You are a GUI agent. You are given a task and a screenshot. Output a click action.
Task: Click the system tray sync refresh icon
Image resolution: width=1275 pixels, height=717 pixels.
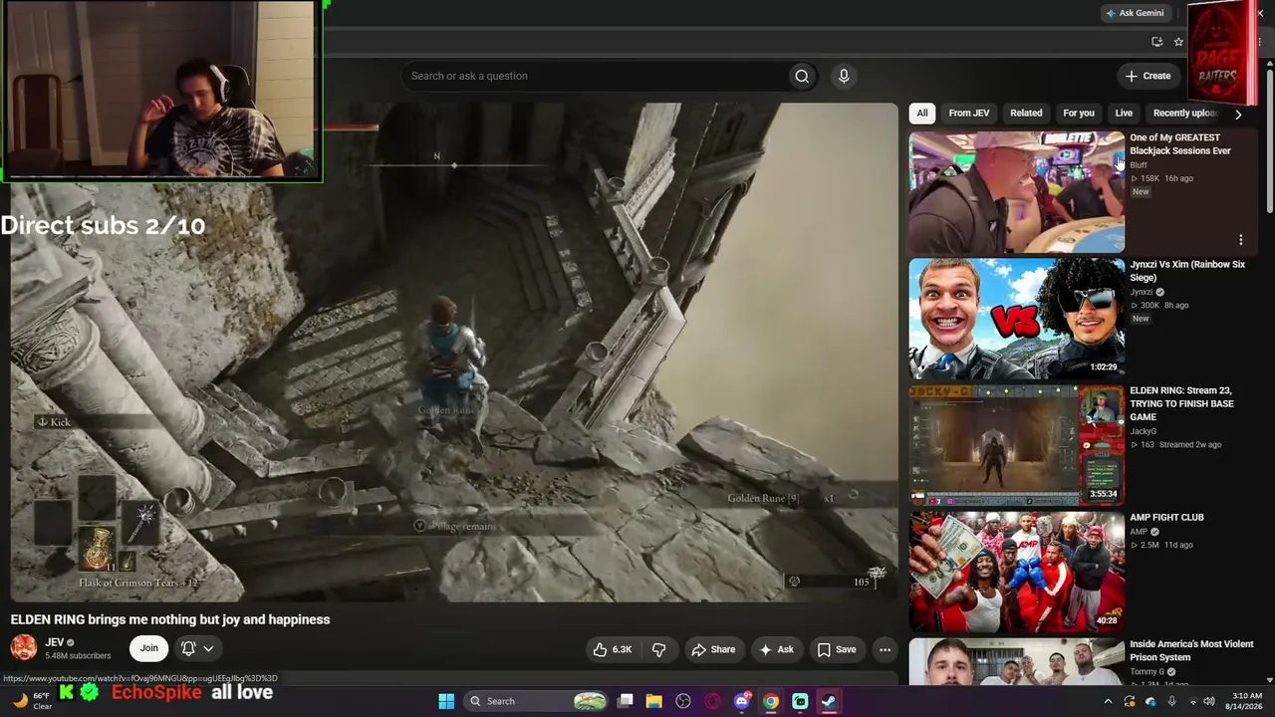[1130, 701]
